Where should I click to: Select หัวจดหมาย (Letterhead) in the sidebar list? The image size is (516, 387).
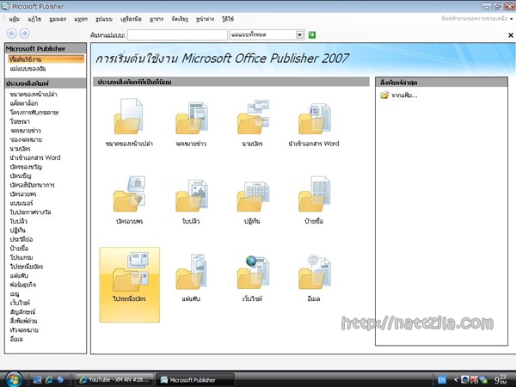pyautogui.click(x=24, y=329)
